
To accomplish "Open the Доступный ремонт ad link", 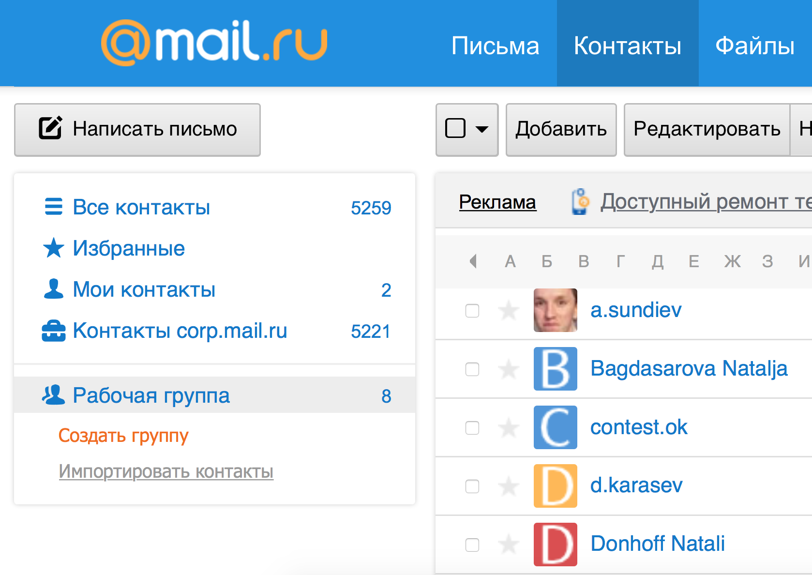I will pyautogui.click(x=706, y=201).
